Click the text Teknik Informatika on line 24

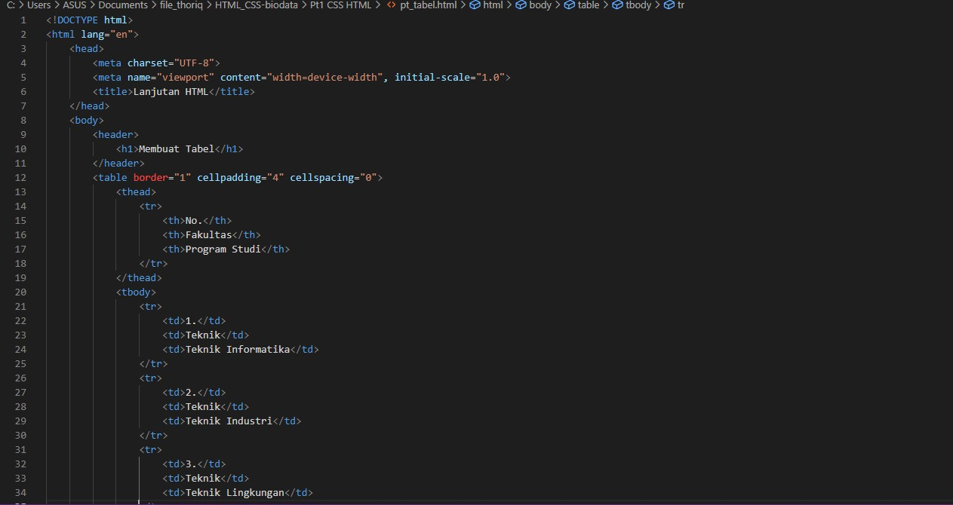237,349
